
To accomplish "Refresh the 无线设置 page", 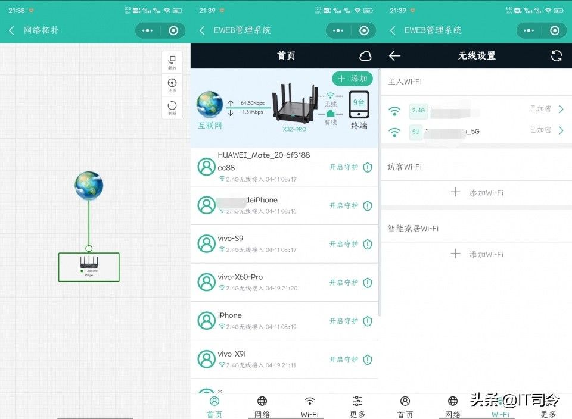I will pyautogui.click(x=557, y=56).
